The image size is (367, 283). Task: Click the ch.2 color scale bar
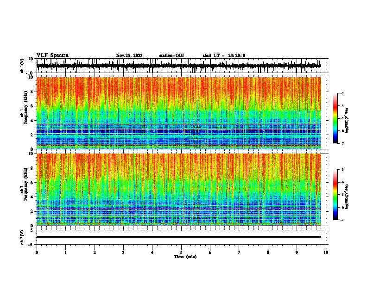click(335, 195)
